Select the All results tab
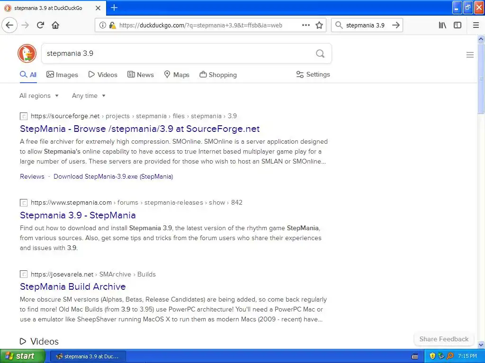The height and width of the screenshot is (363, 485). click(28, 75)
